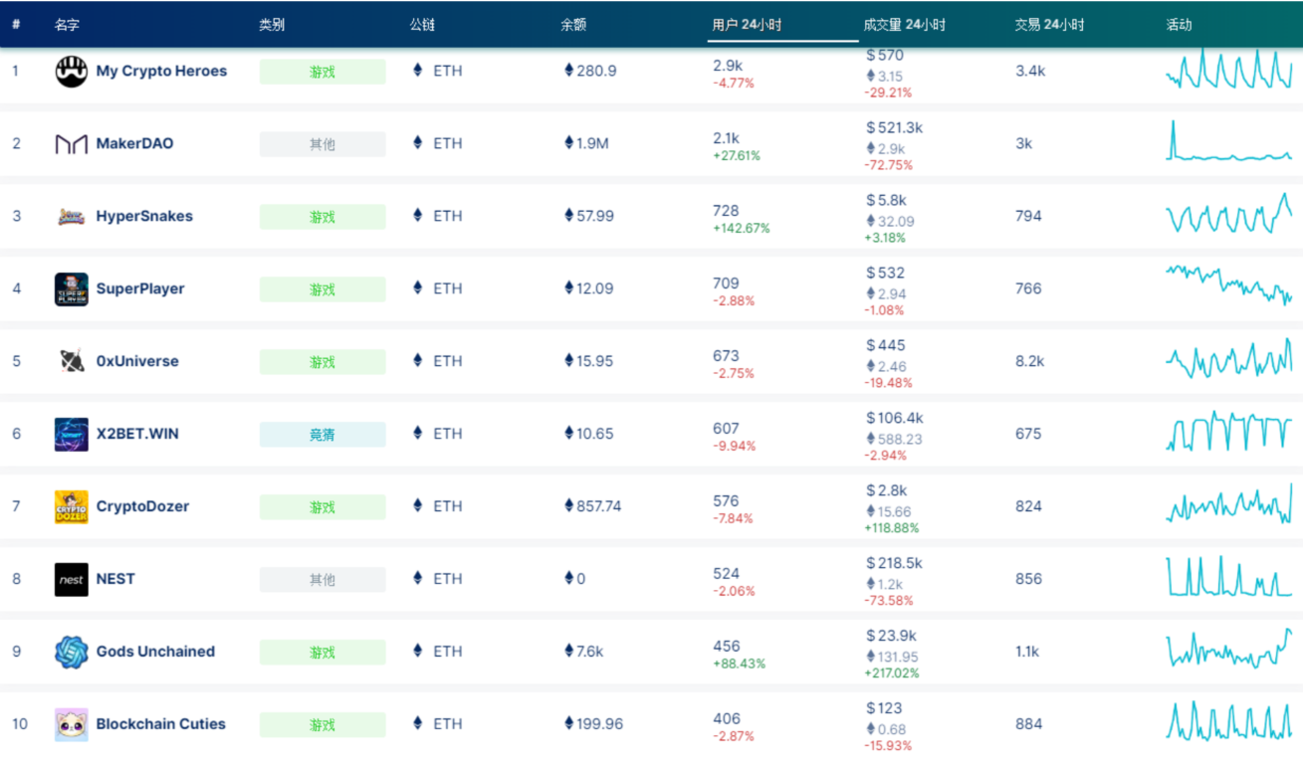
Task: Click +88.43% user change value
Action: click(x=739, y=664)
